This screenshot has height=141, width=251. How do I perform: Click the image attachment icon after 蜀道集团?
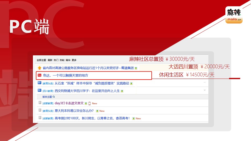click(x=136, y=68)
